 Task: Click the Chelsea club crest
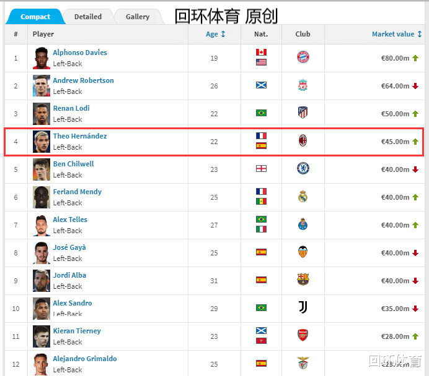point(303,169)
